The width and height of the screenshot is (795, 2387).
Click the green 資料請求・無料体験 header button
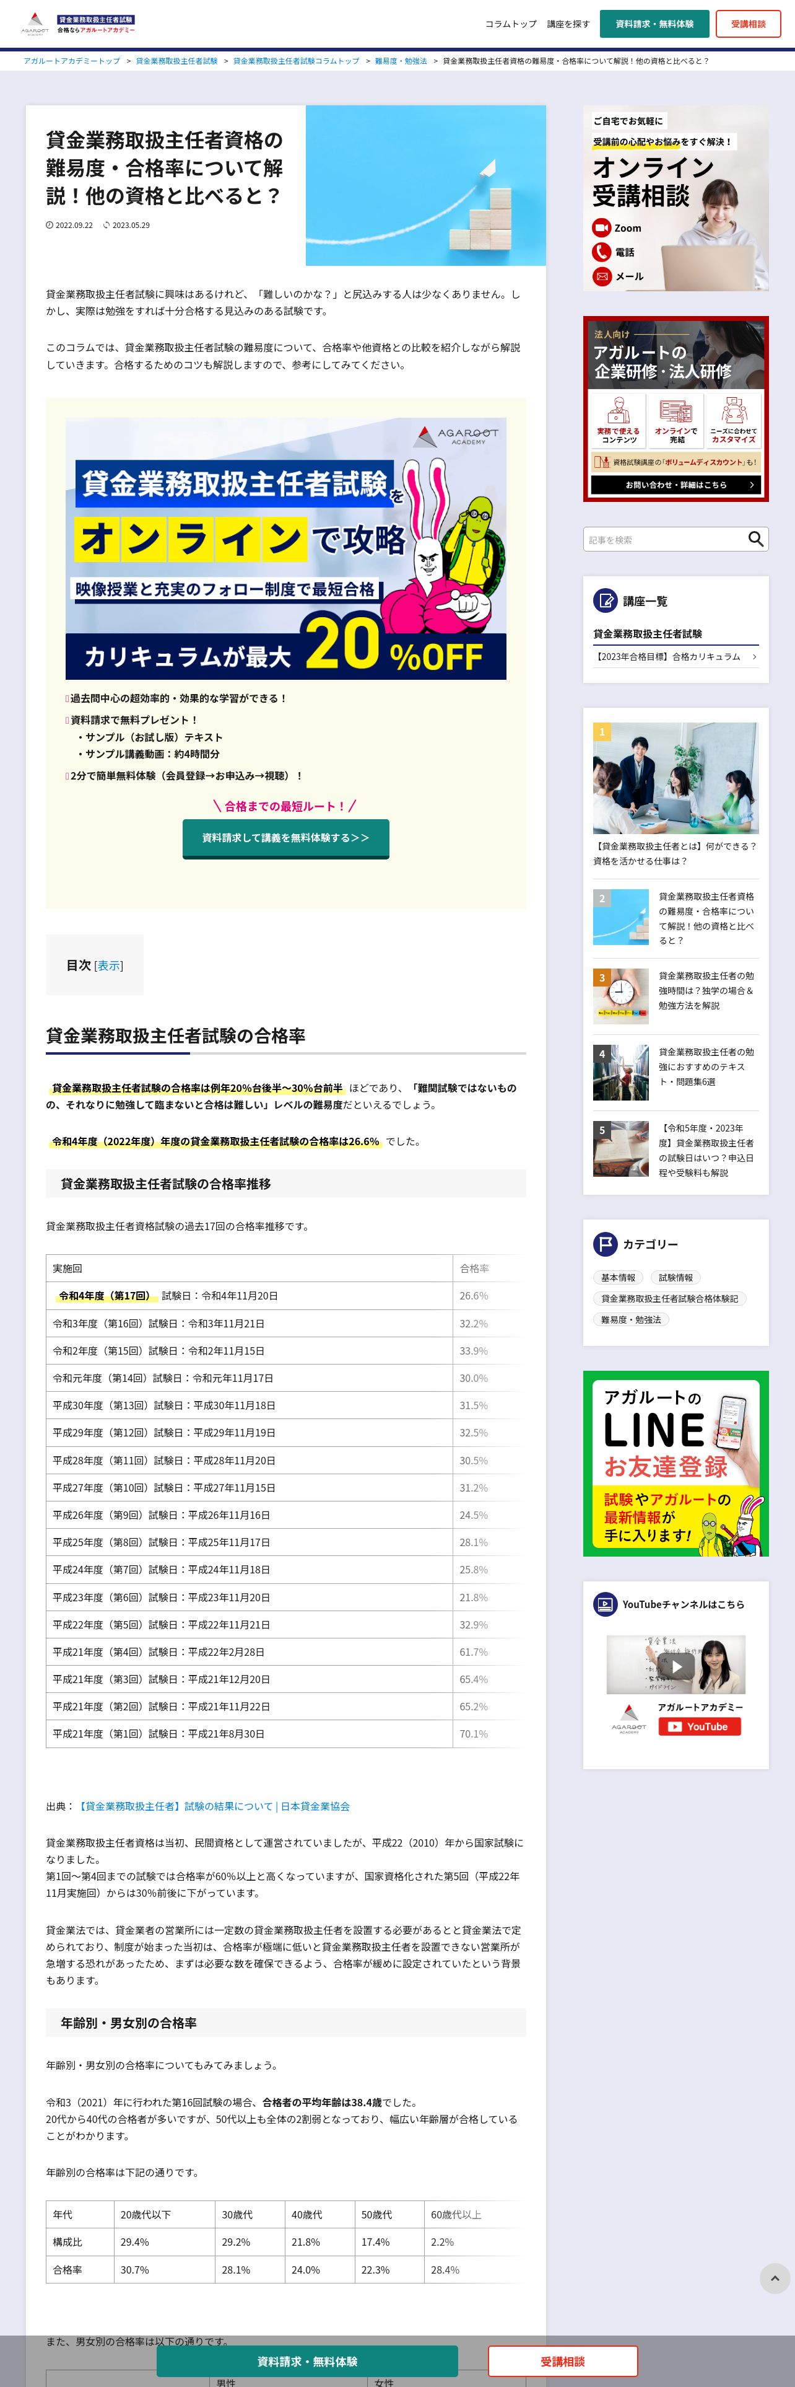tap(654, 24)
